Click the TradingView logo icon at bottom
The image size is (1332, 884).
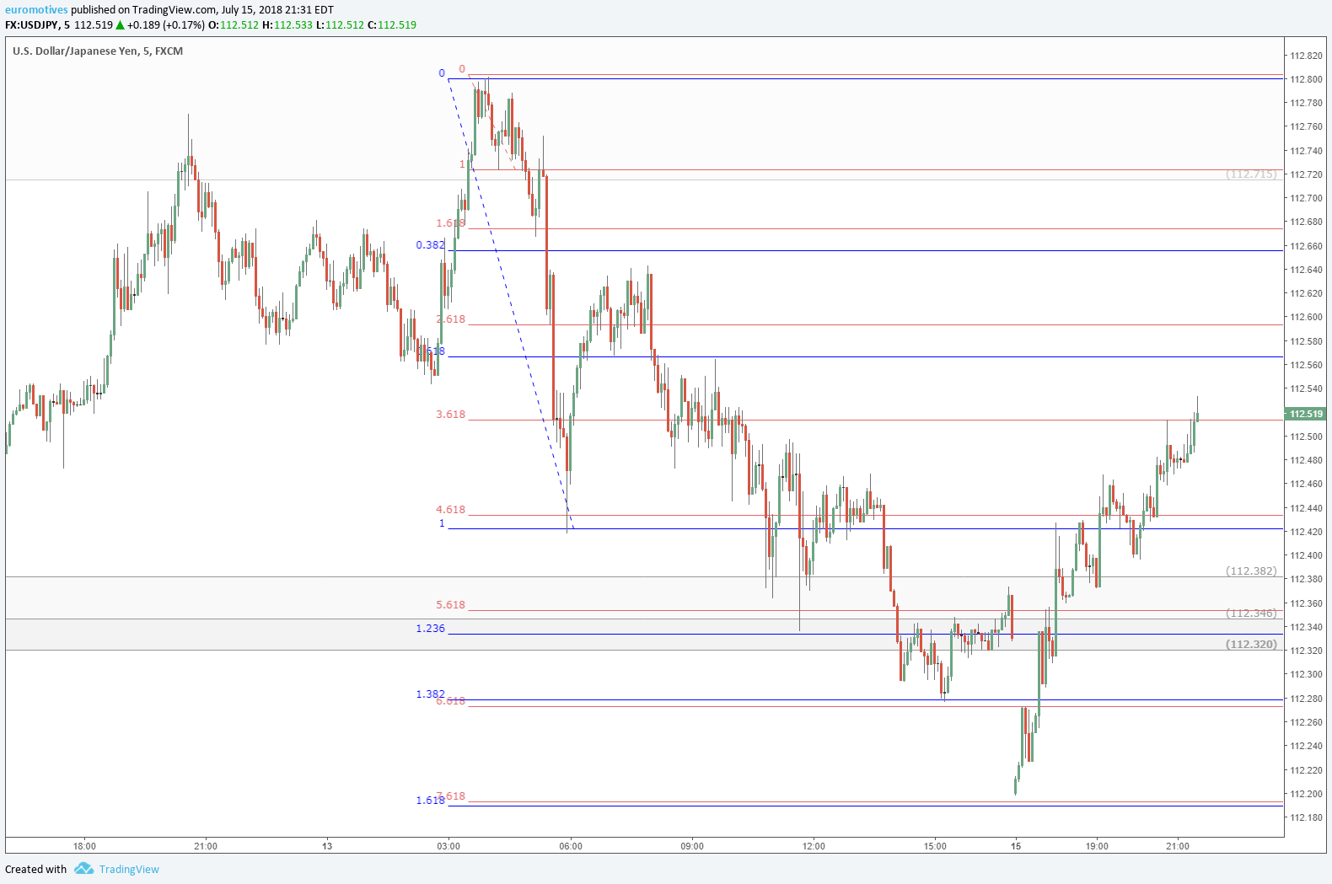pyautogui.click(x=83, y=869)
